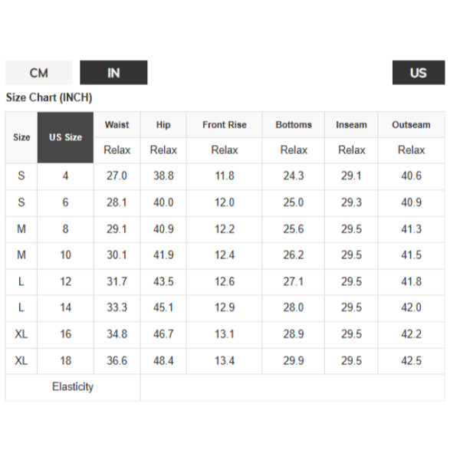Screen dimensions: 460x460
Task: Select the Size Chart (INCH) title
Action: pos(49,97)
